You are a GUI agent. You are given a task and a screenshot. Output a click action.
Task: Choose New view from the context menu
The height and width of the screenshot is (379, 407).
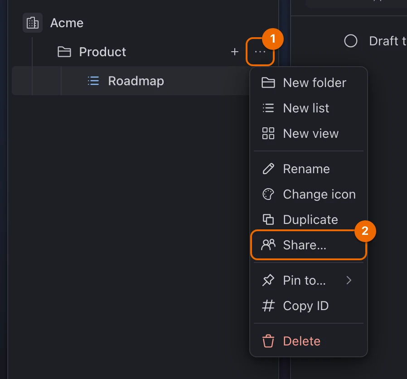click(308, 133)
